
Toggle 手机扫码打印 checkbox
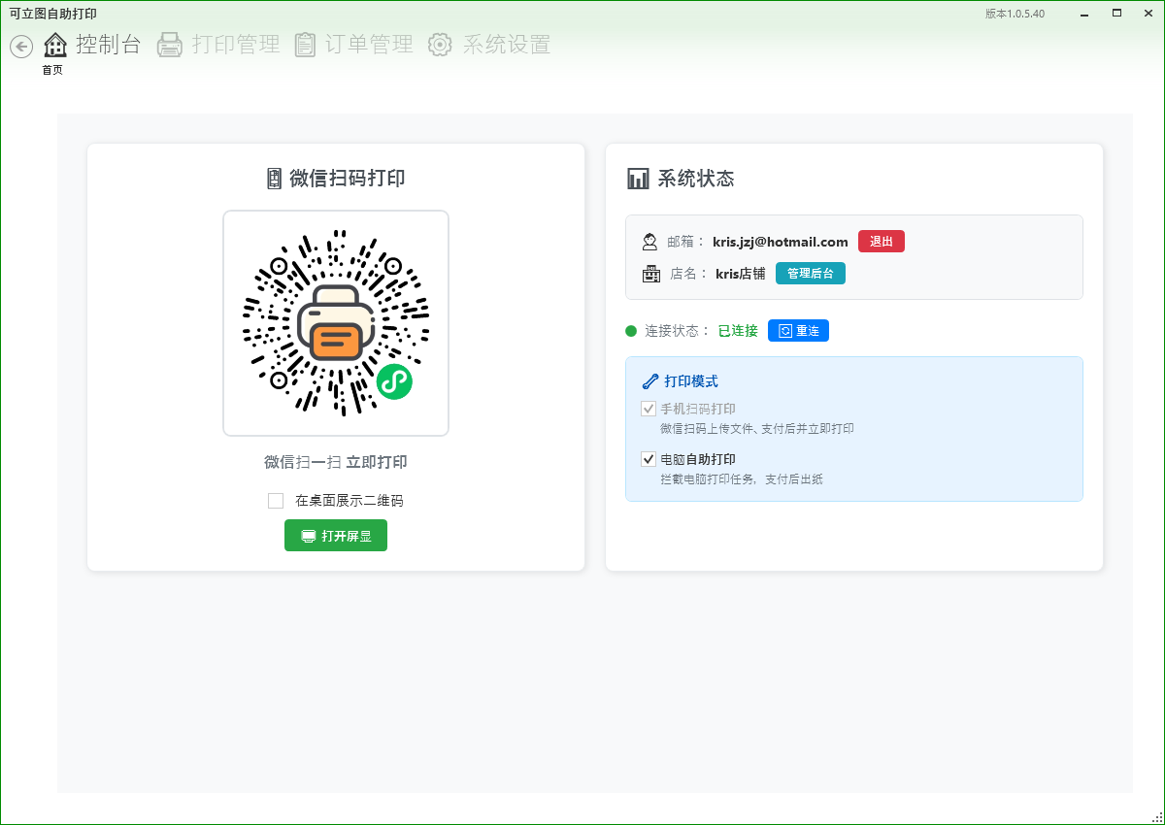(649, 409)
